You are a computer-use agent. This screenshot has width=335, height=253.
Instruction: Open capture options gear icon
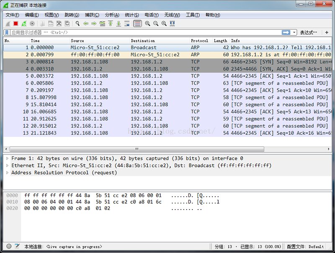(32, 24)
